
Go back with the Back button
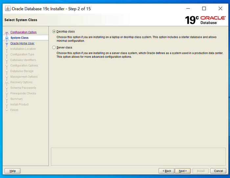tap(167, 171)
